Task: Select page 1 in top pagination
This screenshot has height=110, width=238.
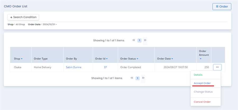Action: coord(139,41)
